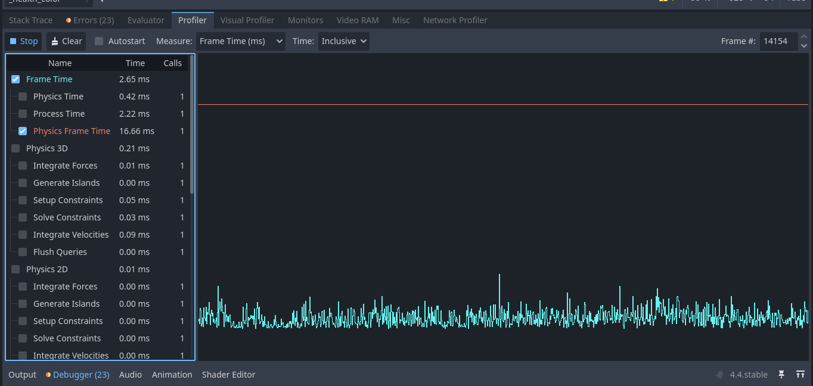Open the Measure dropdown showing Frame Time (ms)

241,41
